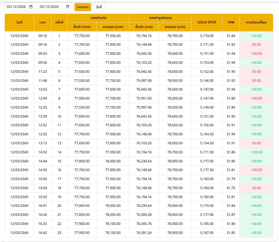Select the 75,951.60 ornament buy price
This screenshot has height=242, width=279.
[144, 98]
